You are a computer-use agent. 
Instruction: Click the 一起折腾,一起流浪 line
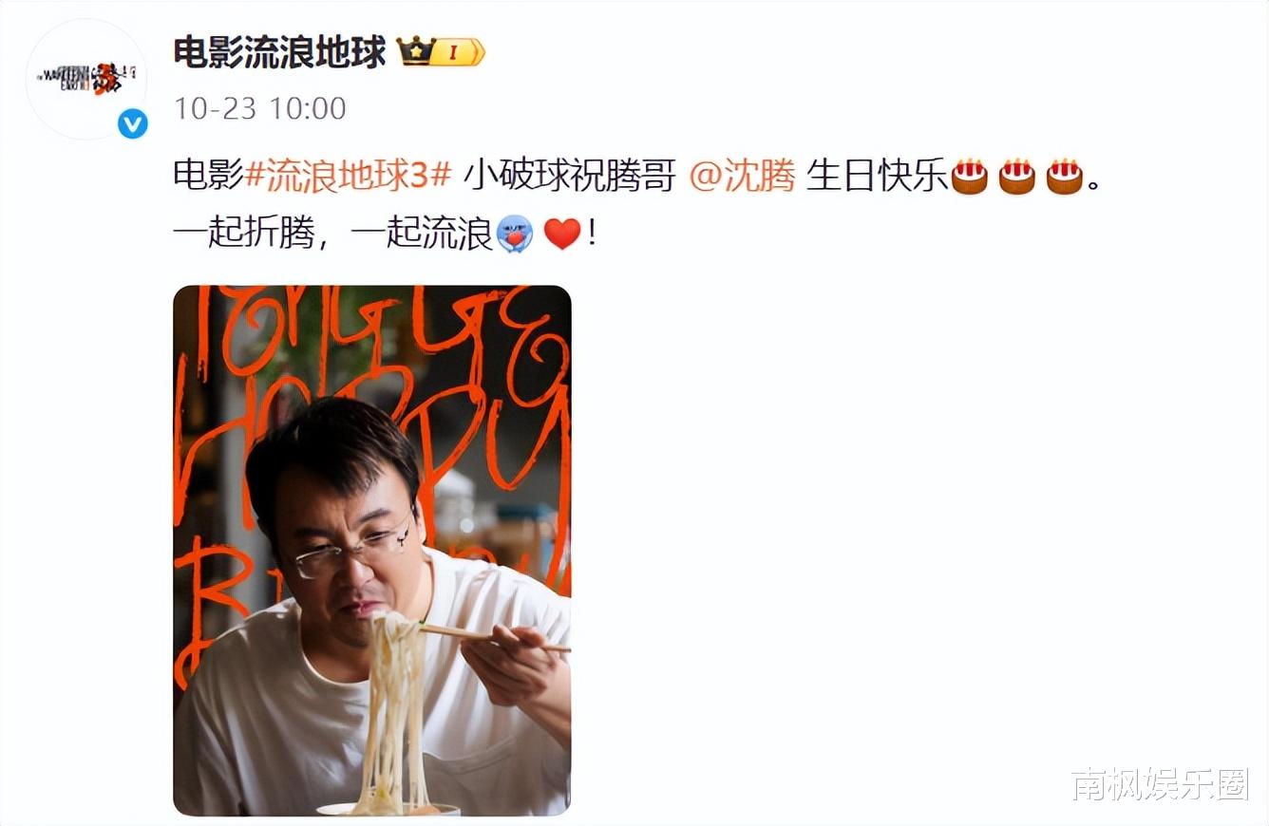[332, 234]
